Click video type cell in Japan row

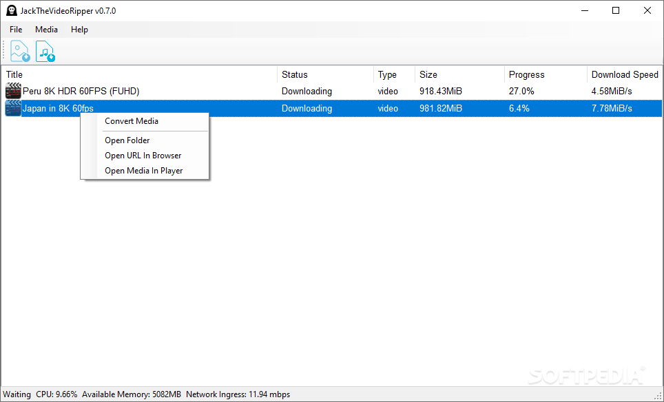[388, 108]
